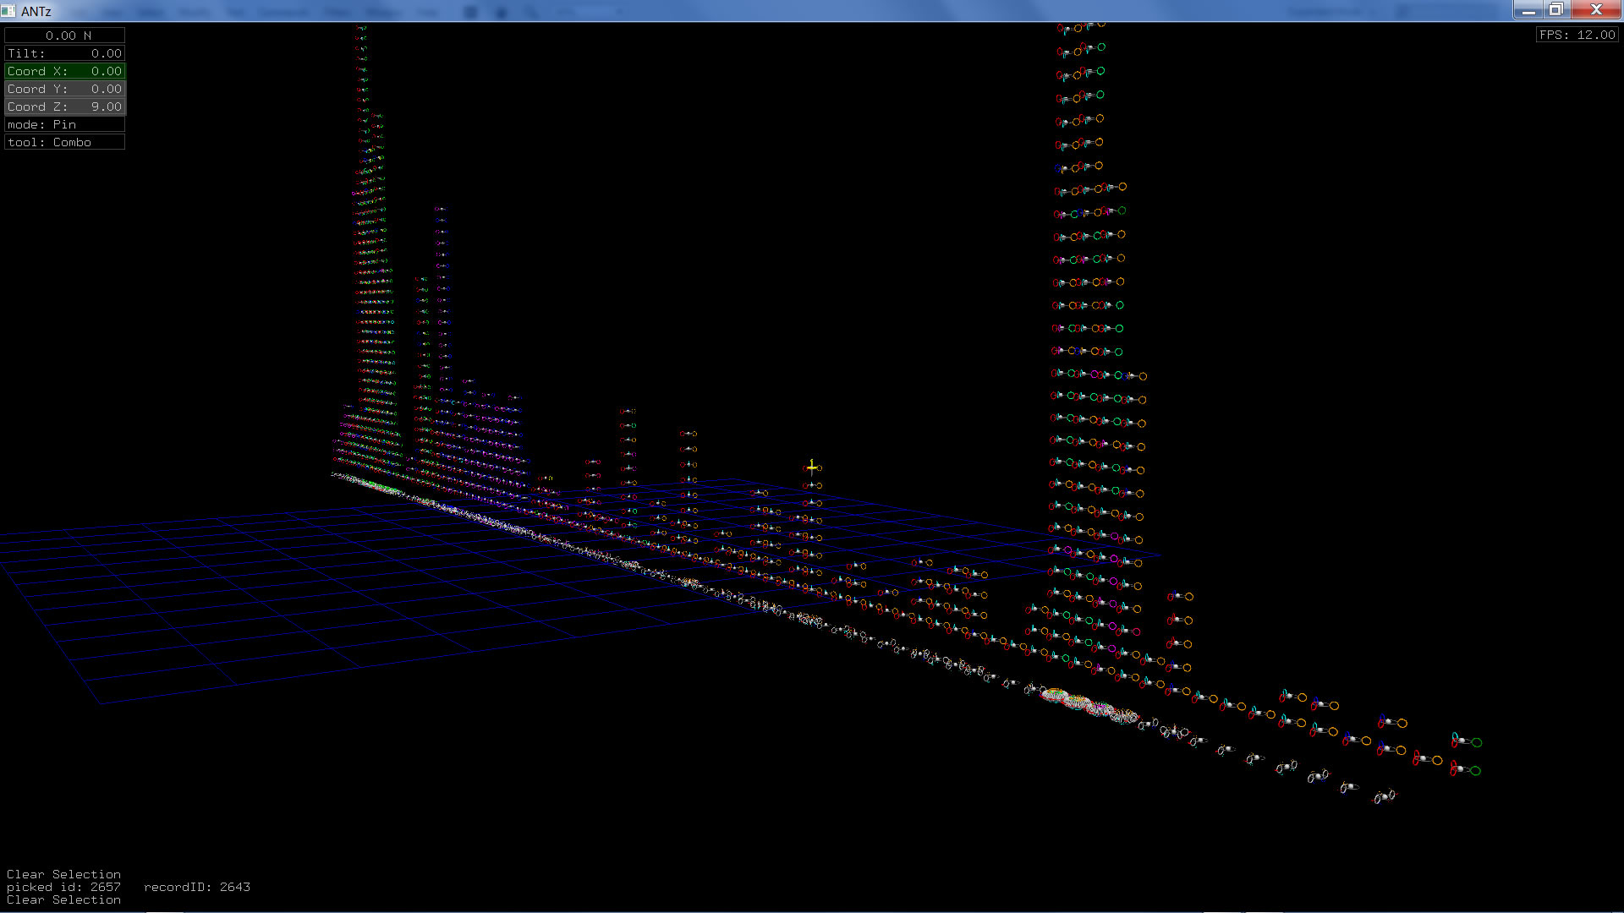This screenshot has height=913, width=1624.
Task: Click the bottom 'Clear Selection' console line
Action: coord(63,899)
